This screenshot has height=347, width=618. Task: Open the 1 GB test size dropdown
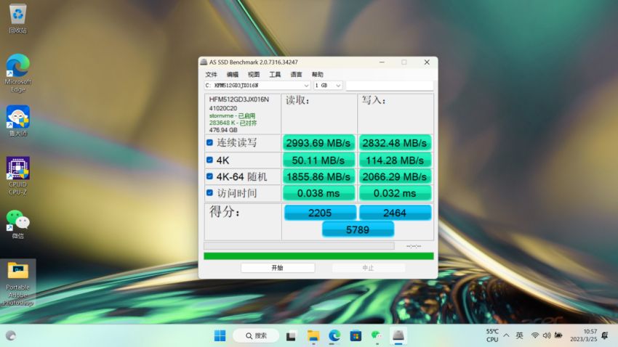click(338, 86)
